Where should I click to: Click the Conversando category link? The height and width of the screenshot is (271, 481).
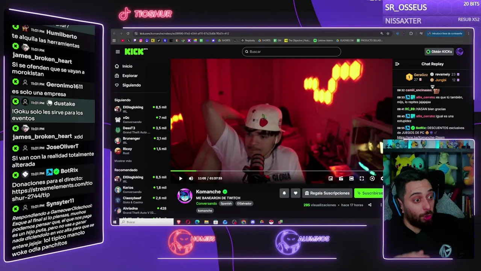tap(206, 204)
